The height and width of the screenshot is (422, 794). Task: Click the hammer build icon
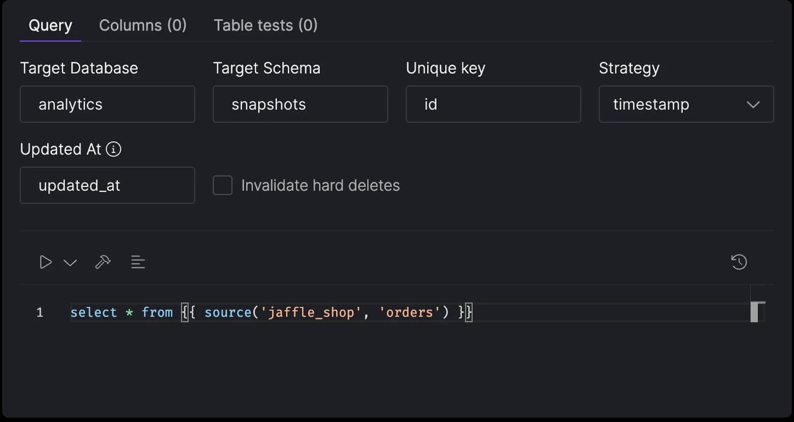(x=103, y=263)
